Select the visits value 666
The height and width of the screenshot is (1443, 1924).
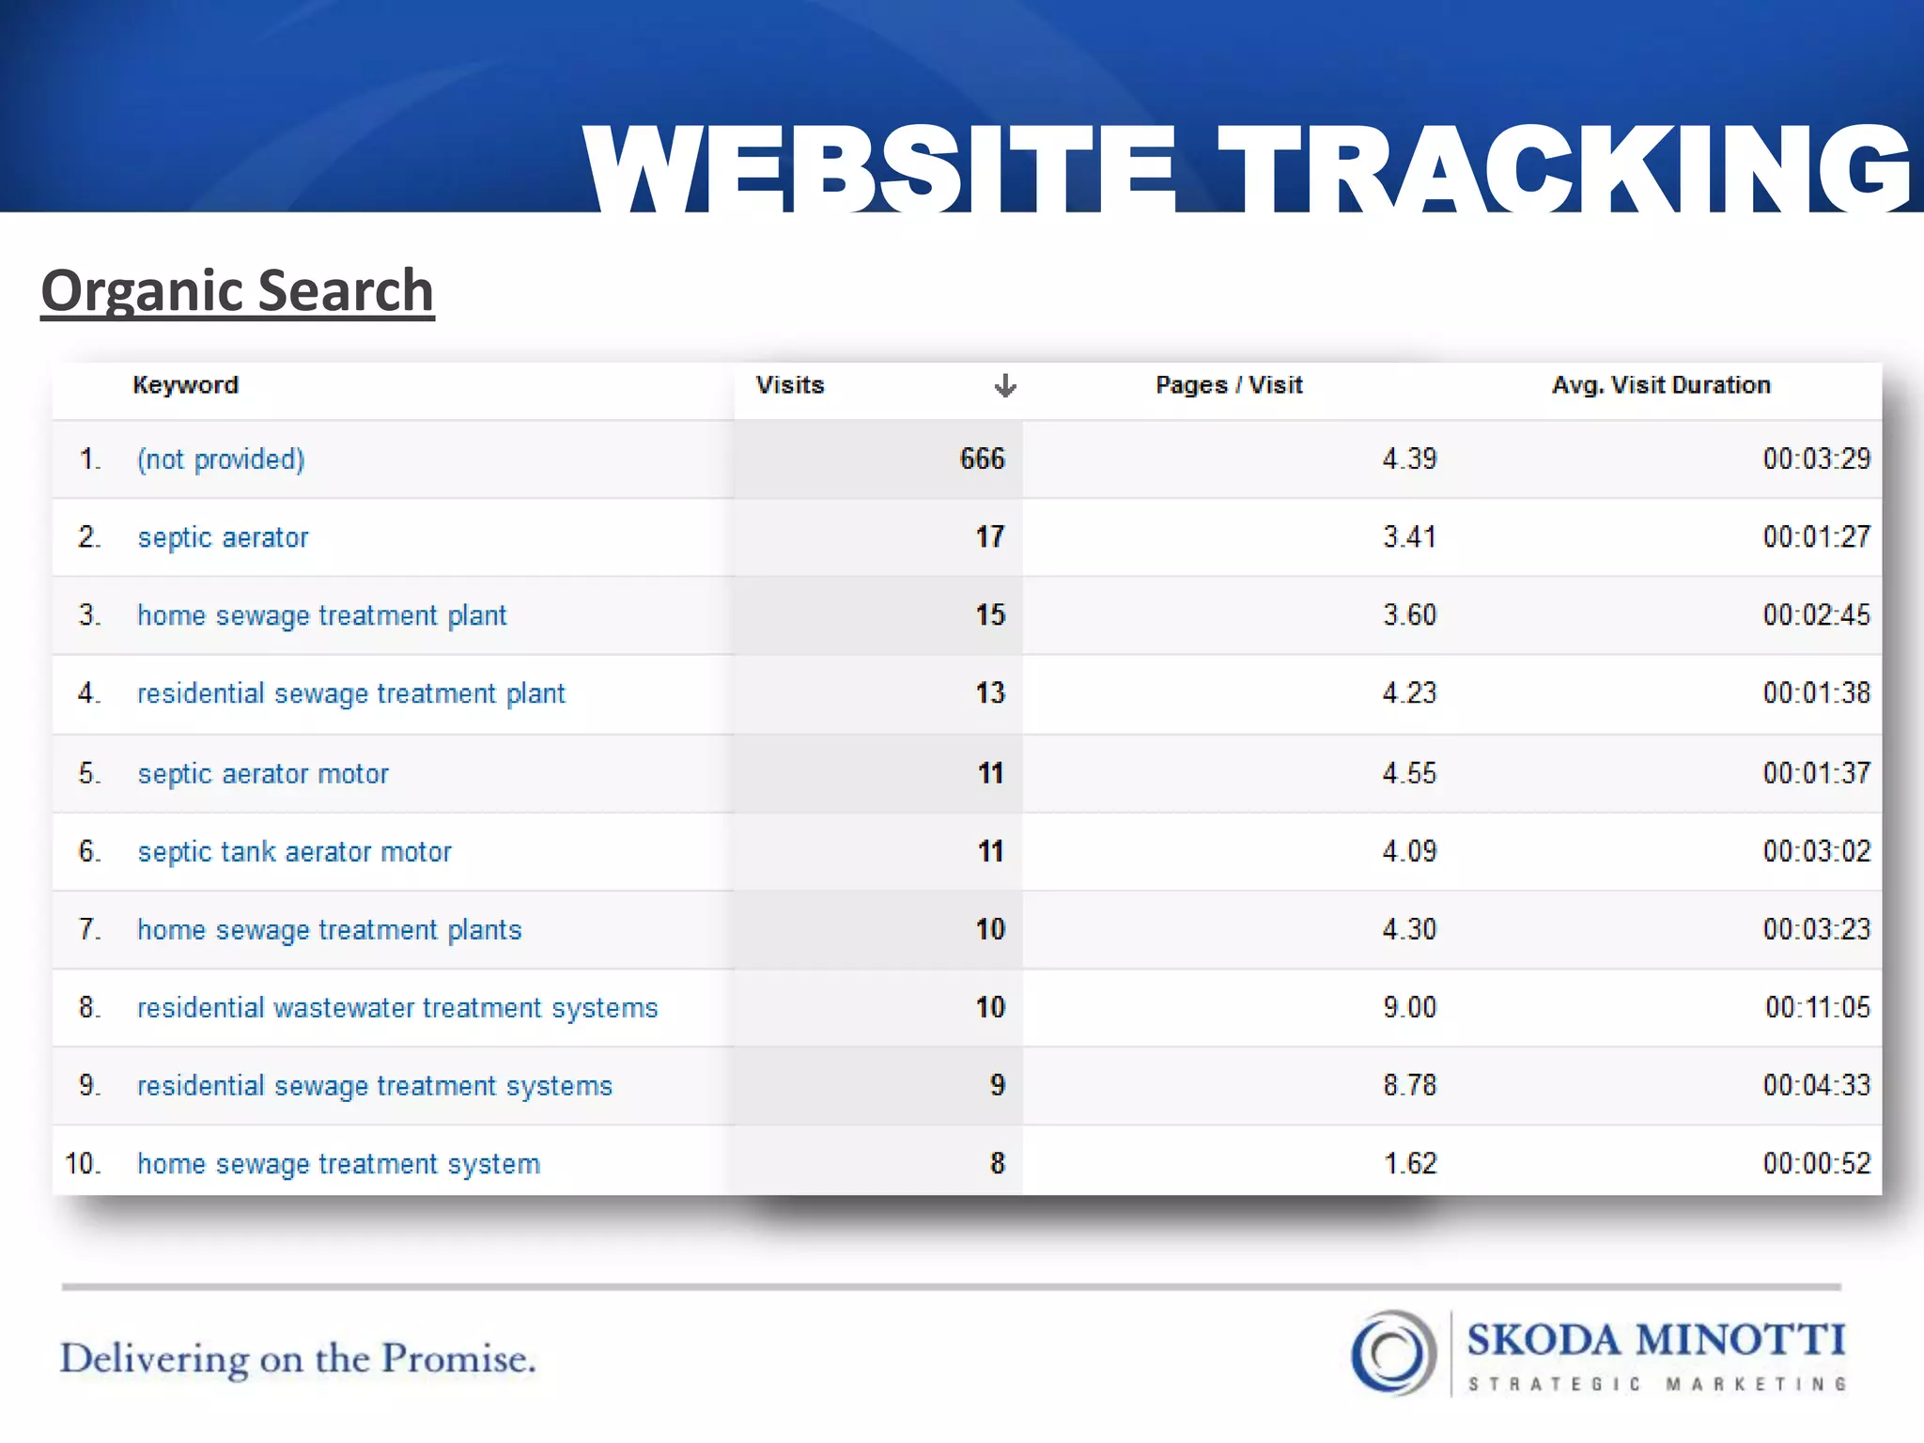click(x=983, y=458)
